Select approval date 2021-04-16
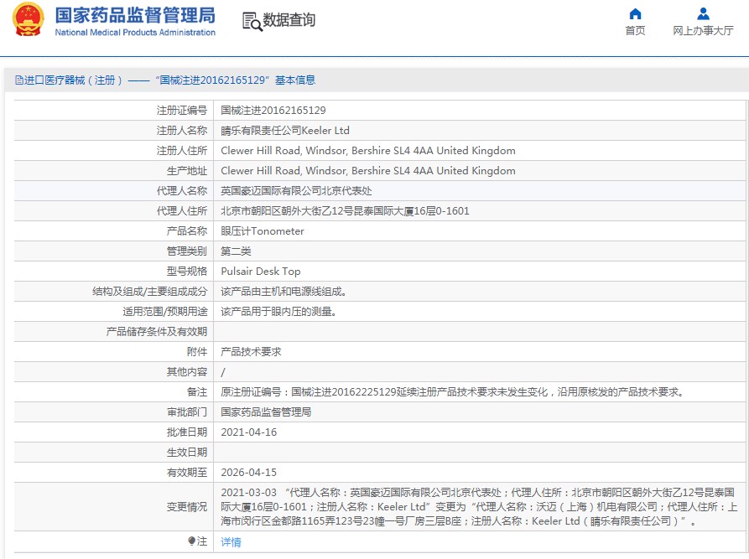This screenshot has height=559, width=749. coord(249,432)
